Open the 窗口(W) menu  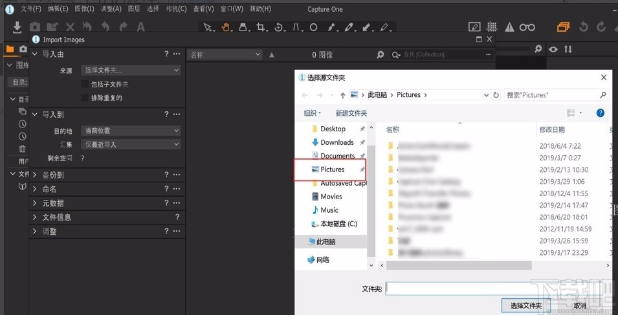pos(232,8)
